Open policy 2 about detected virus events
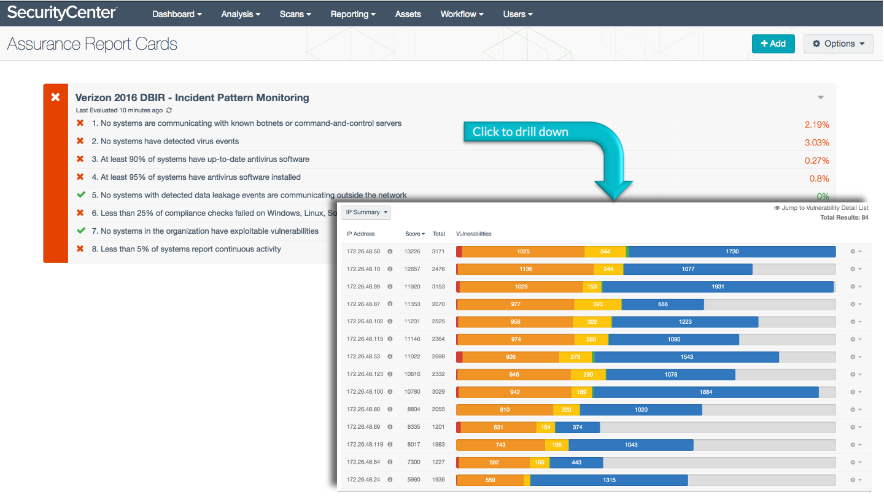The width and height of the screenshot is (884, 503). coord(166,141)
